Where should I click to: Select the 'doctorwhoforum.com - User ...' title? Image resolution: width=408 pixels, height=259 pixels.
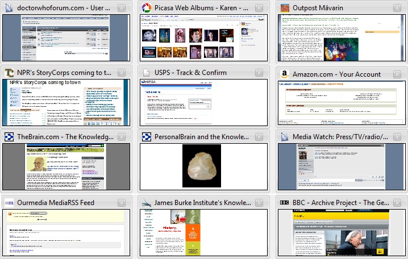point(64,8)
